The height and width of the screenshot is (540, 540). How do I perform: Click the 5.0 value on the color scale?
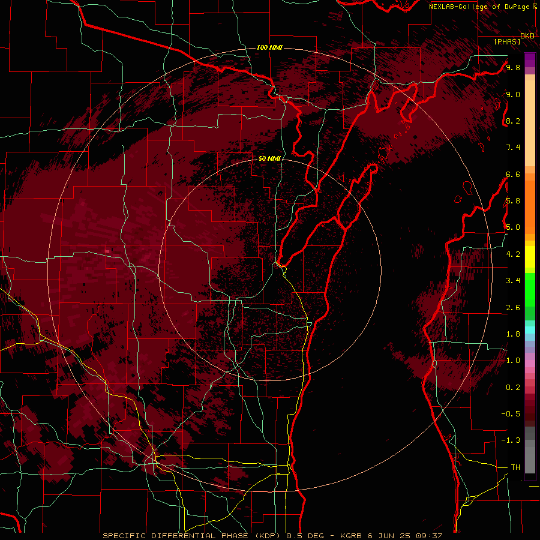[x=513, y=227]
